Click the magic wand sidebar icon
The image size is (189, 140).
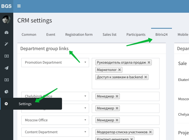pyautogui.click(x=6, y=44)
